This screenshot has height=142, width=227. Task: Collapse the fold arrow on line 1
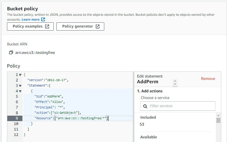(20, 75)
